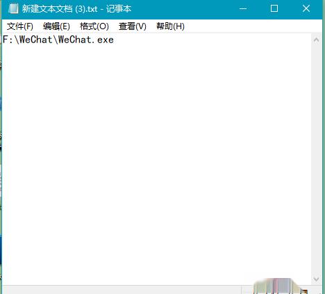Place cursor in F:\WeChat\WeChat.exe text
The width and height of the screenshot is (325, 294).
coord(58,40)
